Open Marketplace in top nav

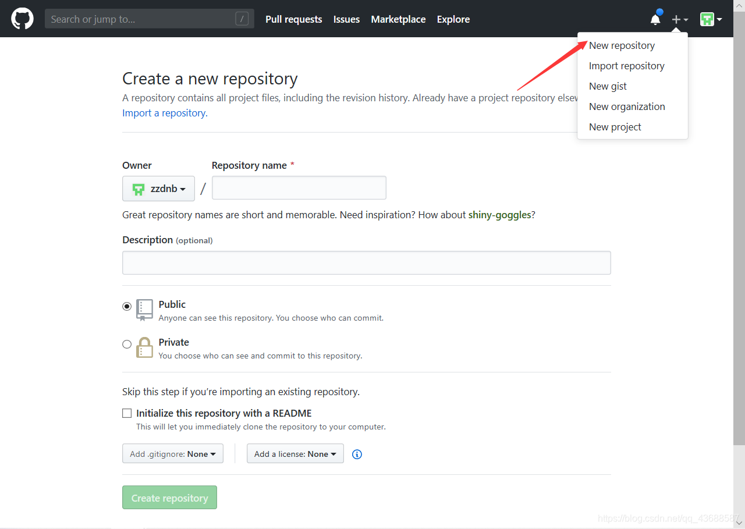pos(398,19)
